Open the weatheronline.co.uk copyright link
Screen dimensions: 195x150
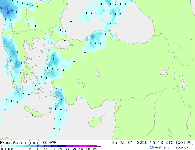pyautogui.click(x=169, y=147)
